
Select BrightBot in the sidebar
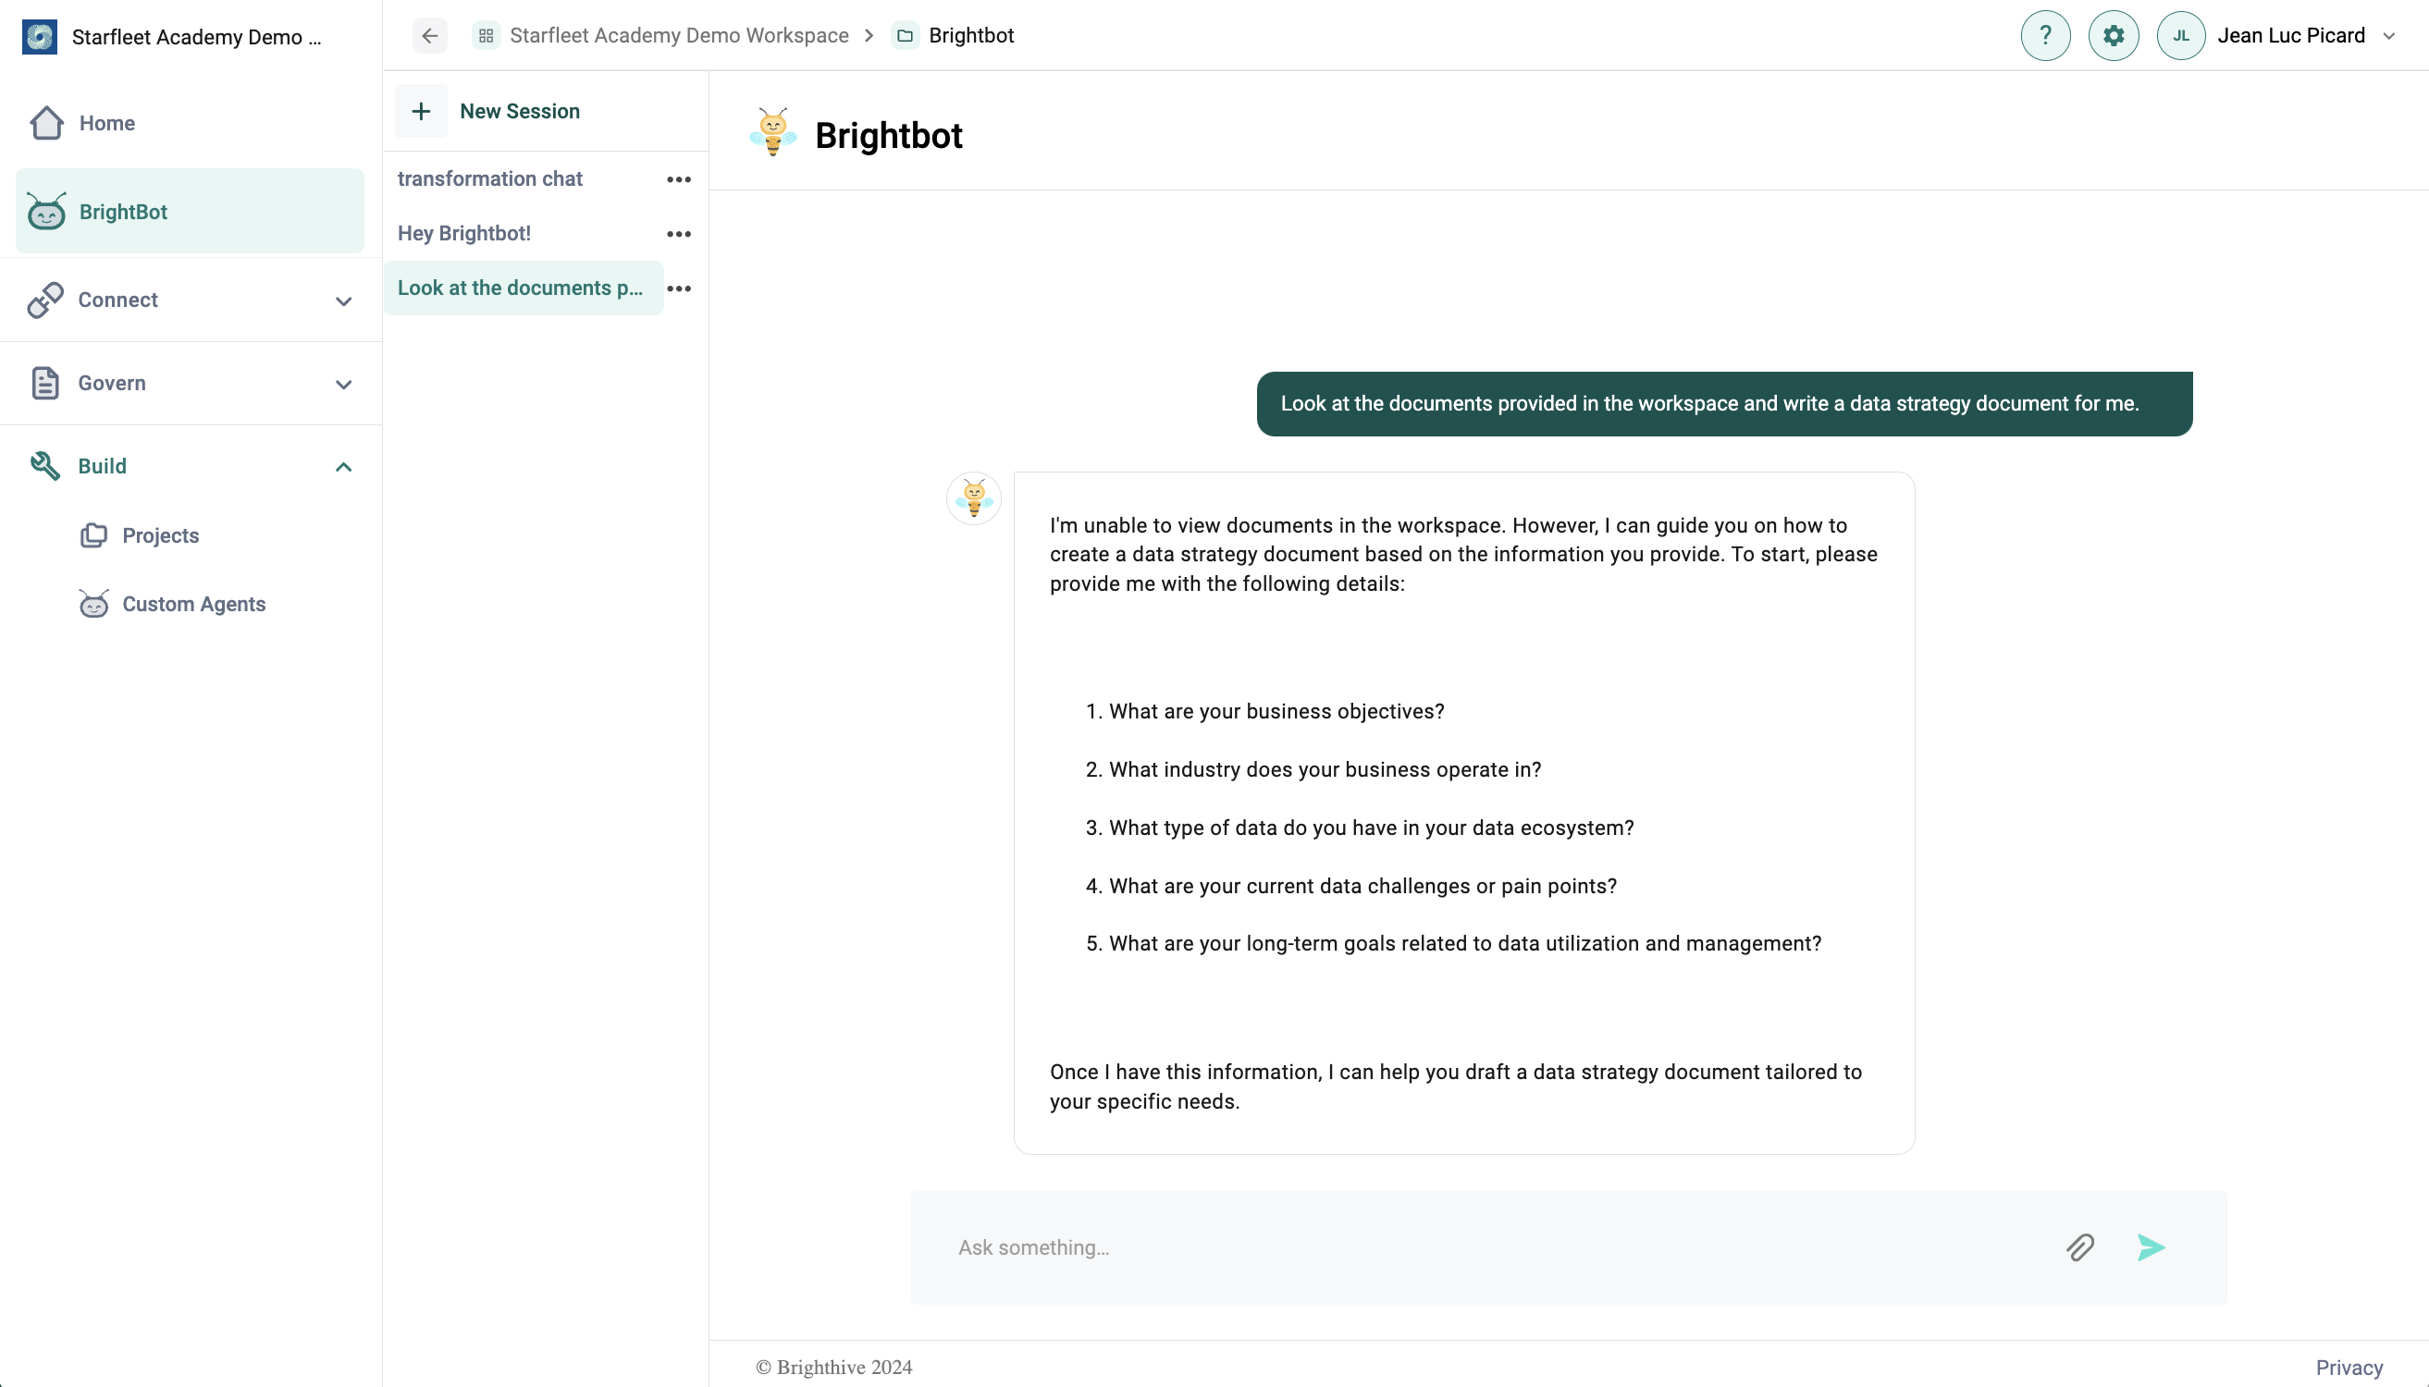[191, 212]
